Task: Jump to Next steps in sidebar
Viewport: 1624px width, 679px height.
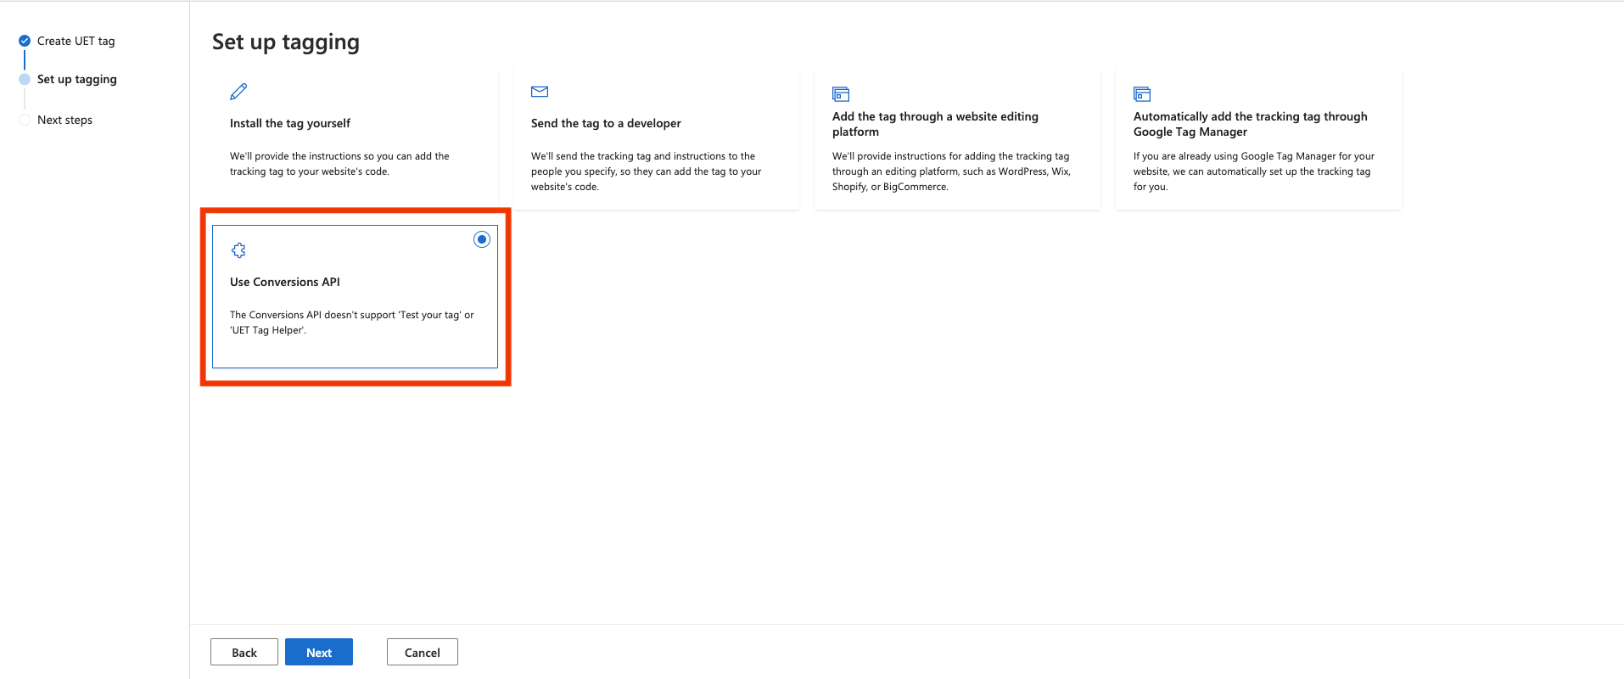Action: click(64, 120)
